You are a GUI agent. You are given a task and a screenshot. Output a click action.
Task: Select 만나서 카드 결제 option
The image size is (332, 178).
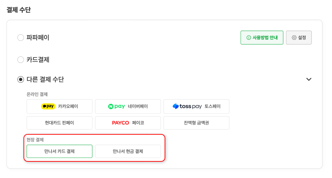pos(59,151)
